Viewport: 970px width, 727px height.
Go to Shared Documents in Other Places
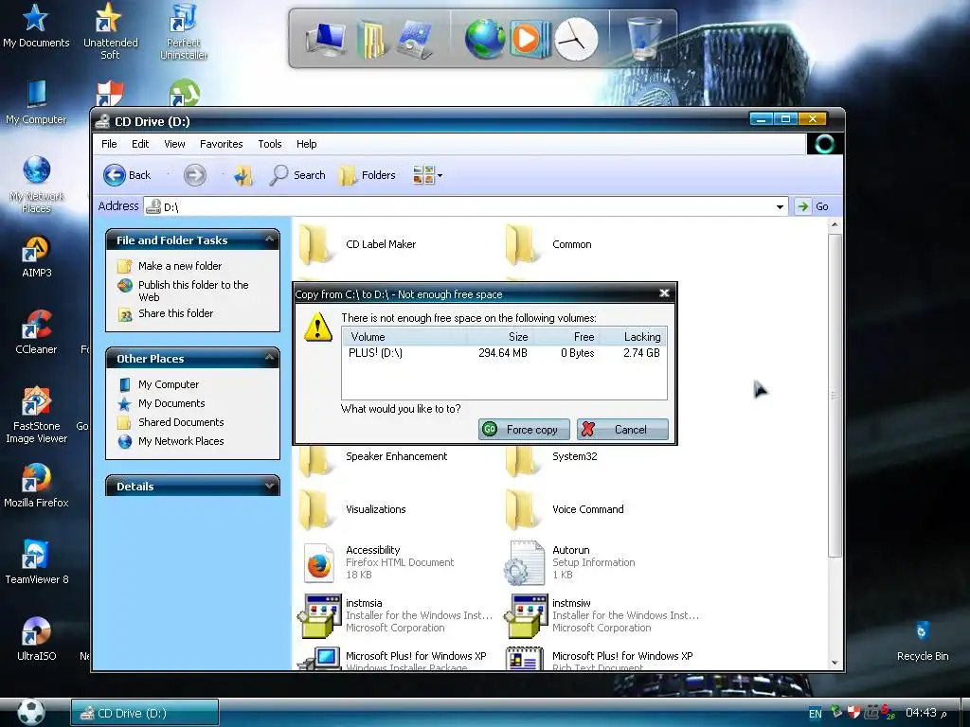181,422
